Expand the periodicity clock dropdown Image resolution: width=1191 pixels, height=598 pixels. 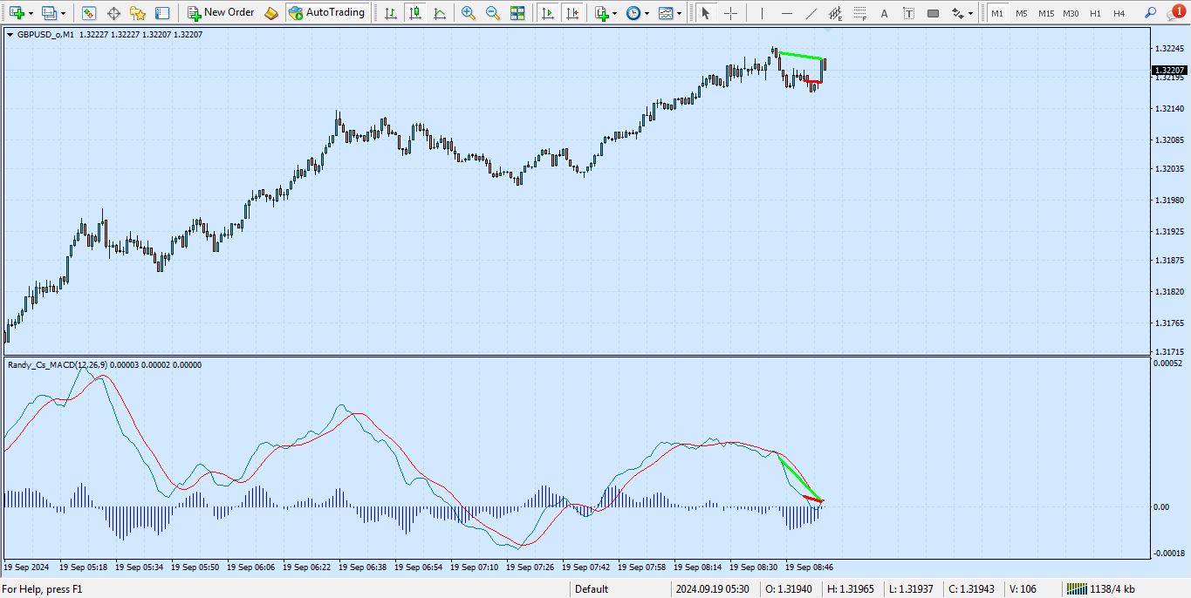point(647,14)
